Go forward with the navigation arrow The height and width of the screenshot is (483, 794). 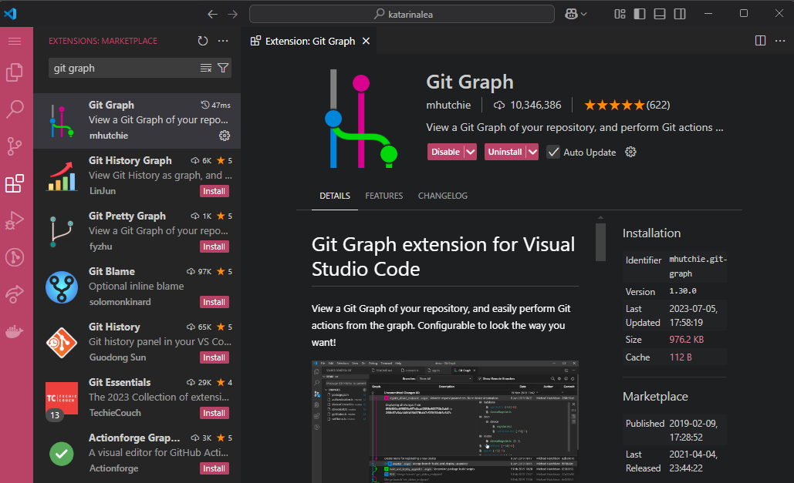pos(232,14)
